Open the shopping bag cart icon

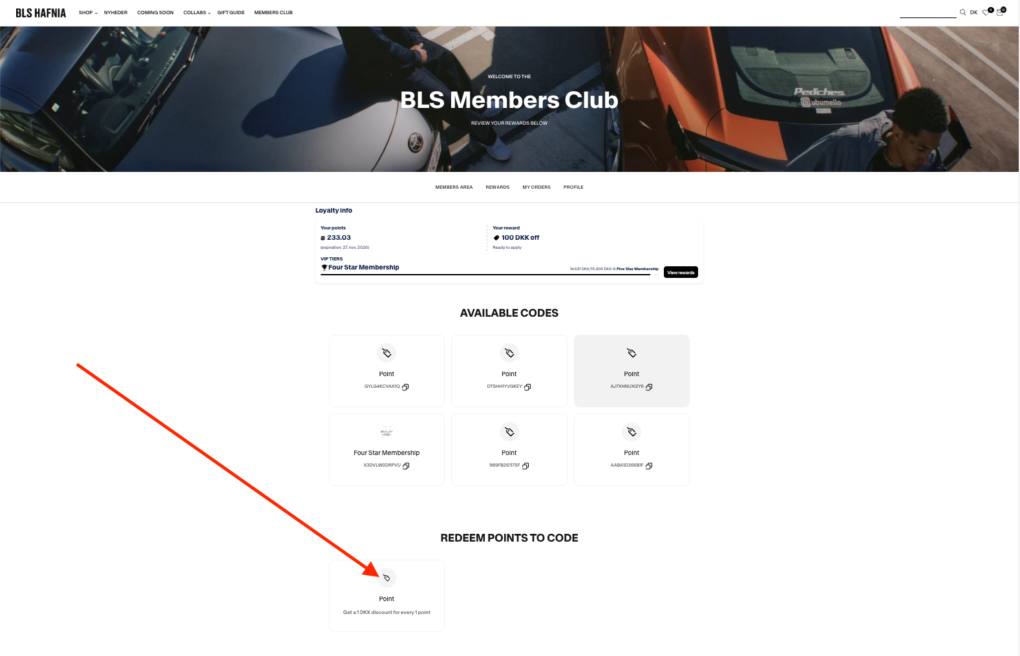click(x=999, y=12)
